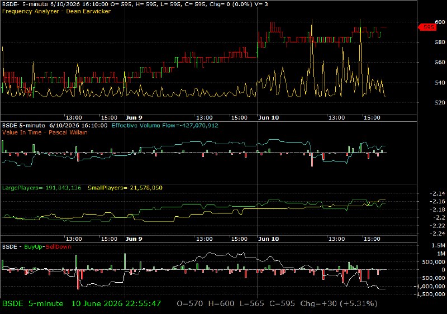Screen dimensions: 447x314
Task: Click the status bar date '10 June 2026 22:55:47'
Action: point(116,304)
